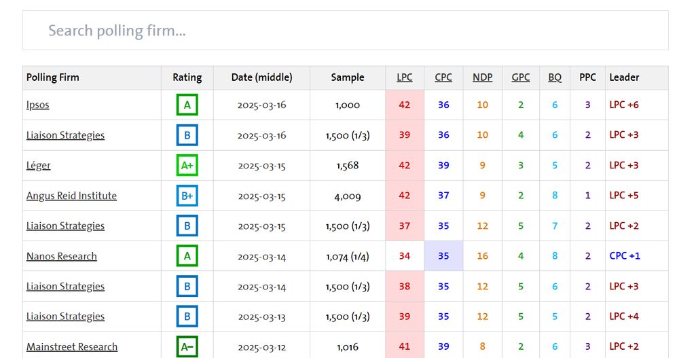Screen dimensions: 679x358
Task: Click the Search polling firm input field
Action: tap(345, 31)
